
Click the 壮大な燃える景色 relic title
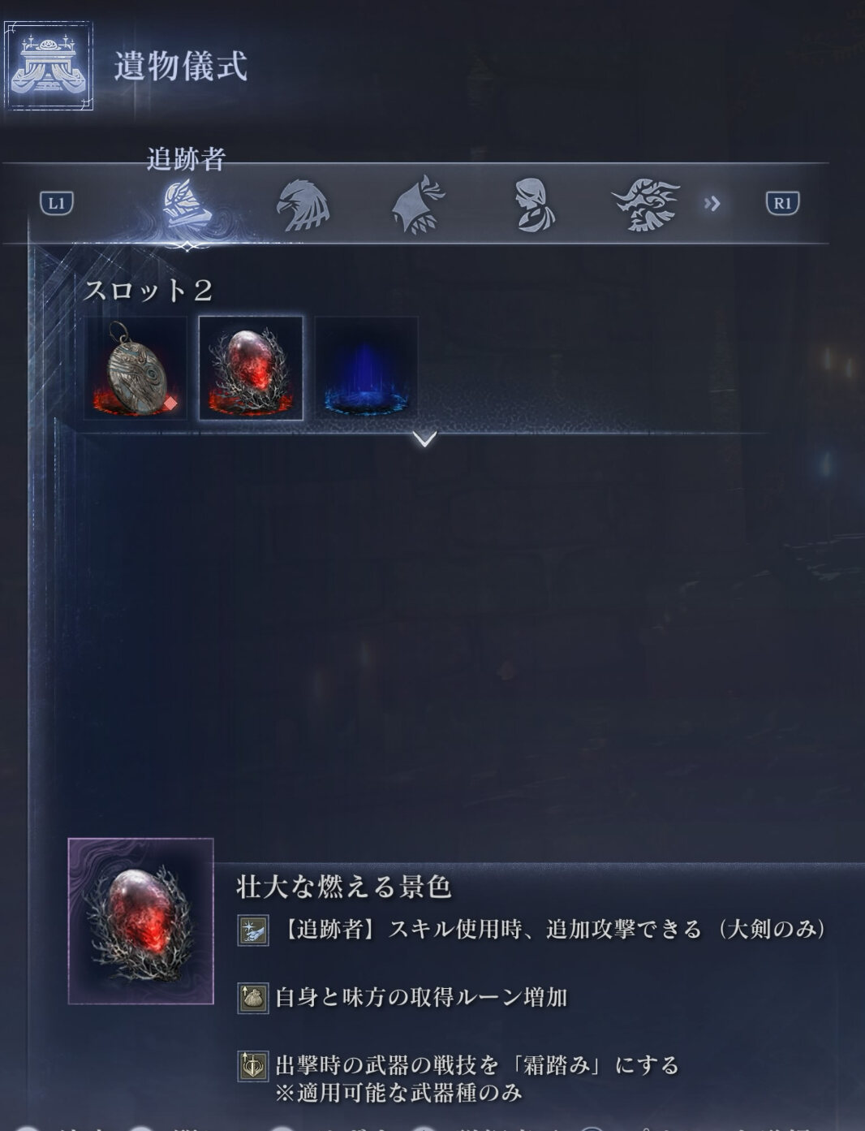point(344,887)
